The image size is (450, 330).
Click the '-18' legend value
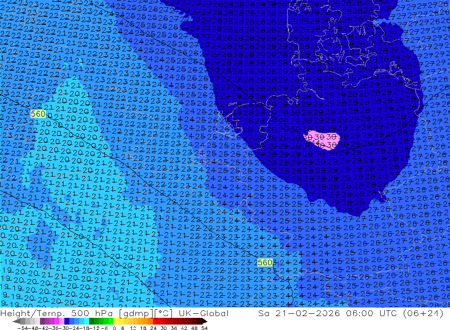tap(85, 328)
